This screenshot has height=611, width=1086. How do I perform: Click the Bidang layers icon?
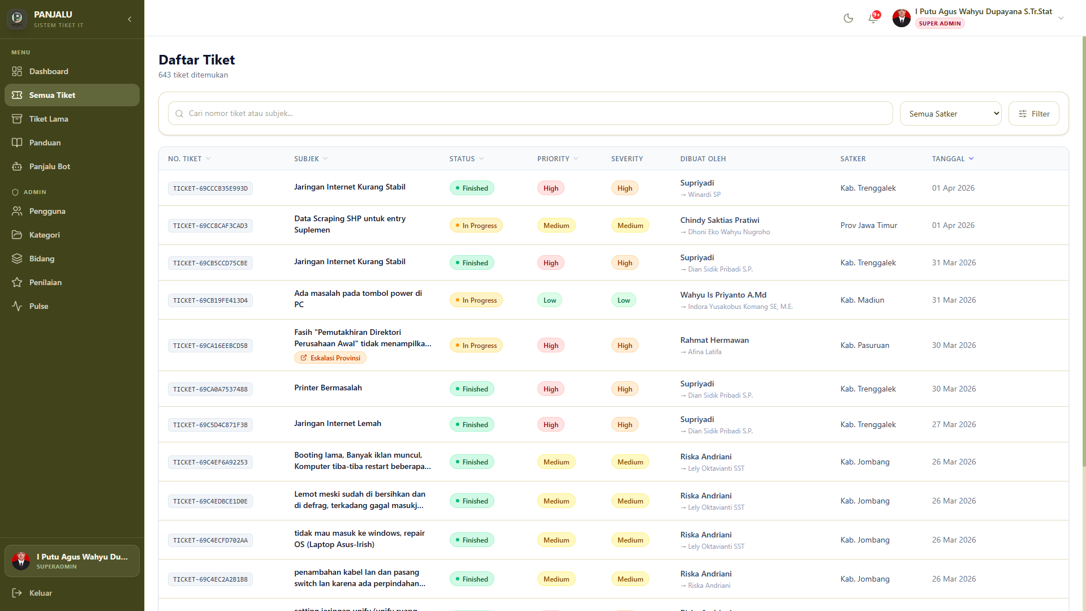(x=17, y=259)
